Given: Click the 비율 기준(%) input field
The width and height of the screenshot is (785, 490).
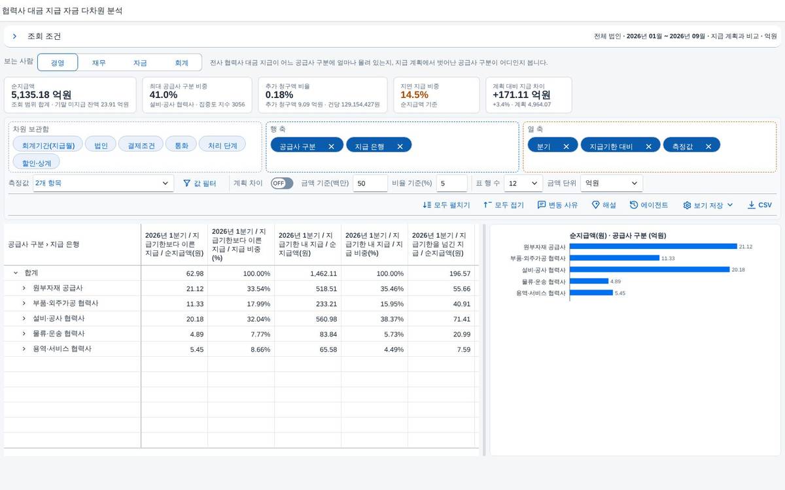Looking at the screenshot, I should [x=452, y=184].
